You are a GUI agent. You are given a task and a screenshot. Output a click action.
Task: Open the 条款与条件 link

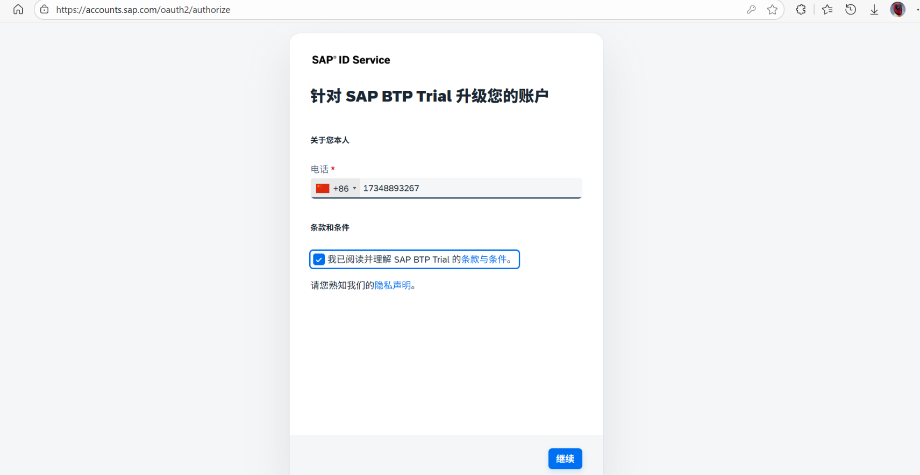coord(484,260)
